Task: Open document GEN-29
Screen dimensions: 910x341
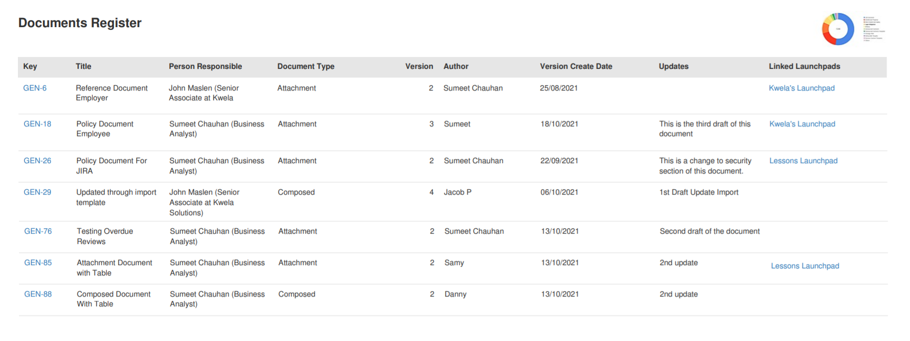Action: [x=37, y=192]
